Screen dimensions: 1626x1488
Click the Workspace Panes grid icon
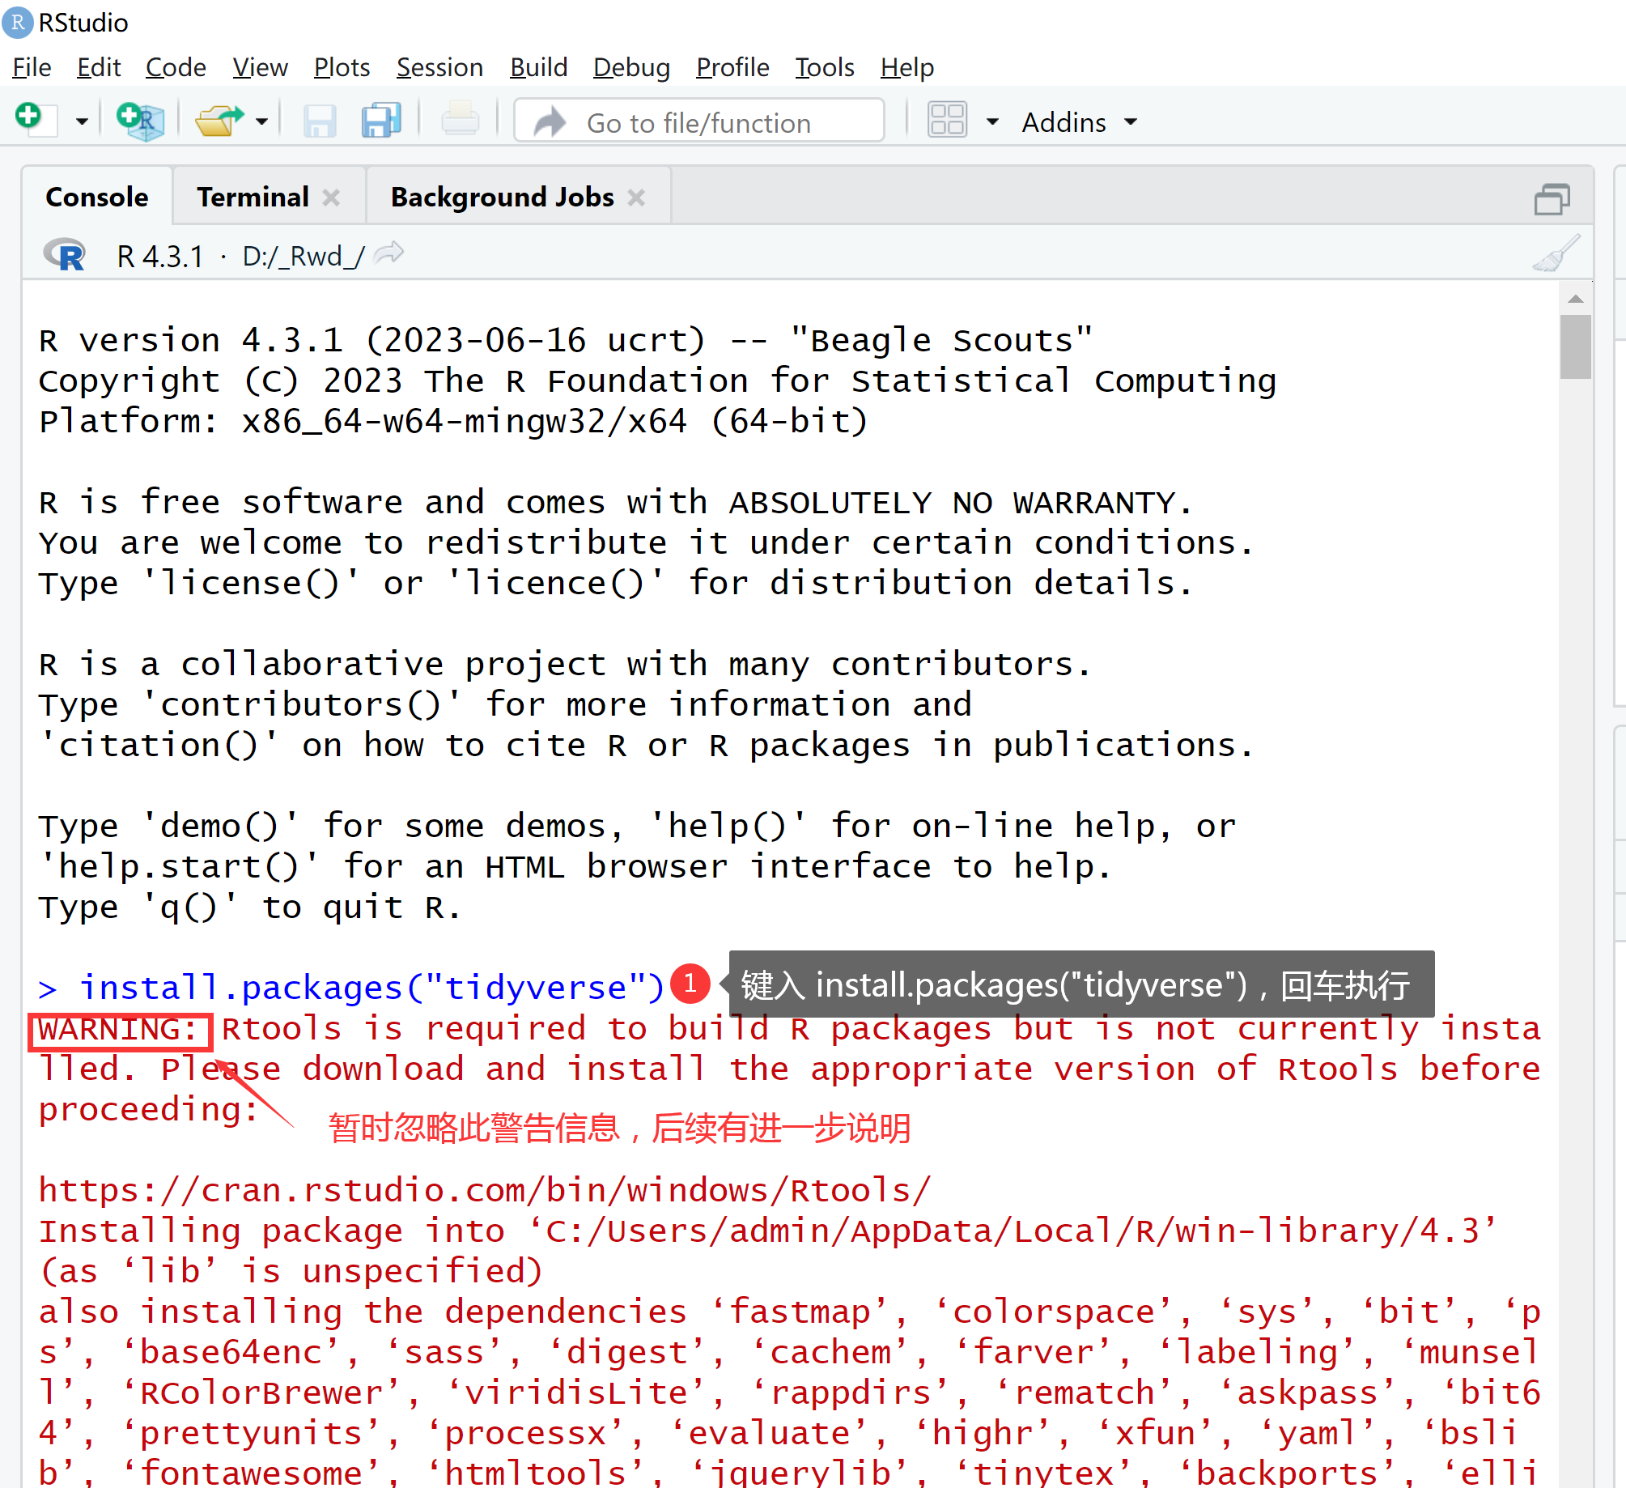[947, 121]
